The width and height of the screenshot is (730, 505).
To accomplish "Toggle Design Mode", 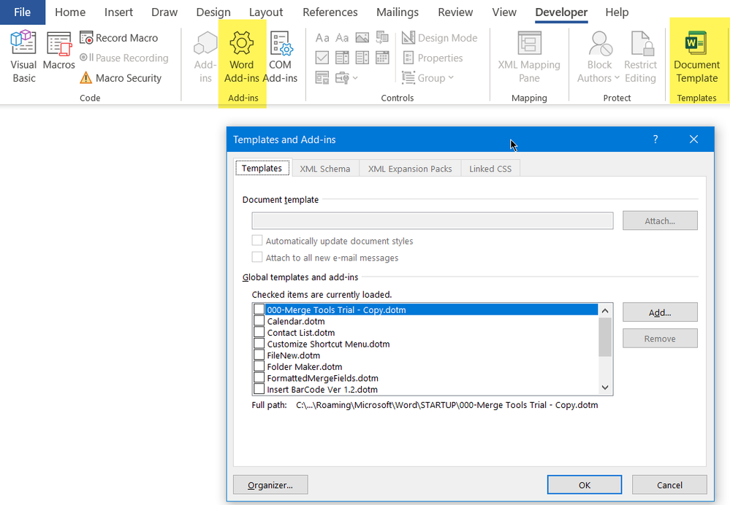I will pyautogui.click(x=439, y=38).
